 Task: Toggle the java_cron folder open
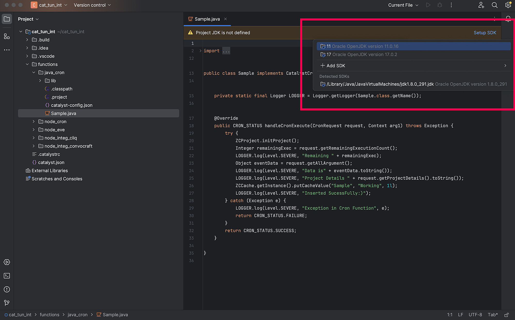pos(33,72)
